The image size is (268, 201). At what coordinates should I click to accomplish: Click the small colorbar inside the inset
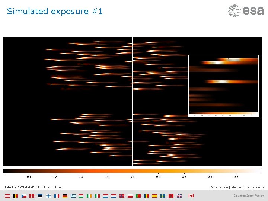click(224, 113)
